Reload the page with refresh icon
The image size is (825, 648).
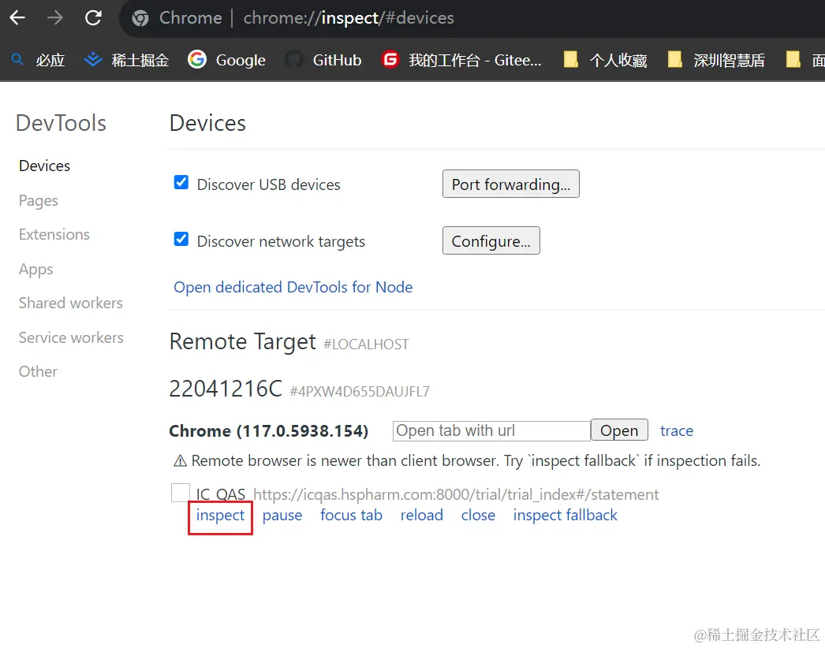pos(93,17)
